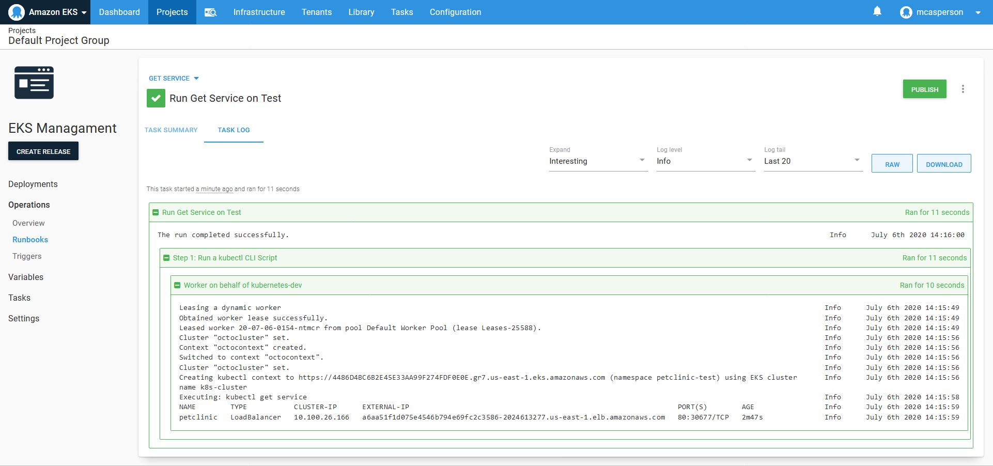Switch to the TASK SUMMARY tab

click(171, 130)
